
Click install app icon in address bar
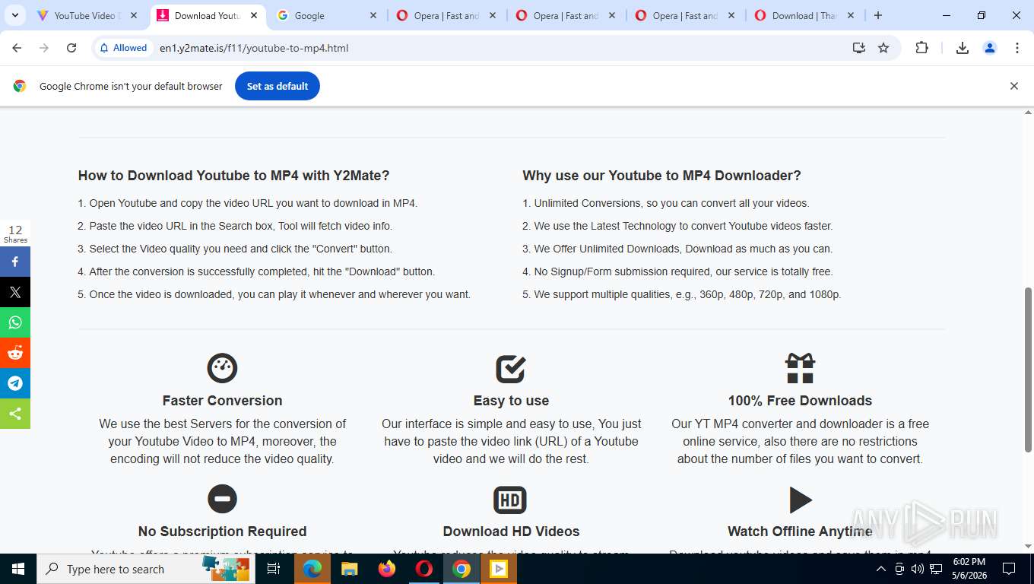(859, 48)
